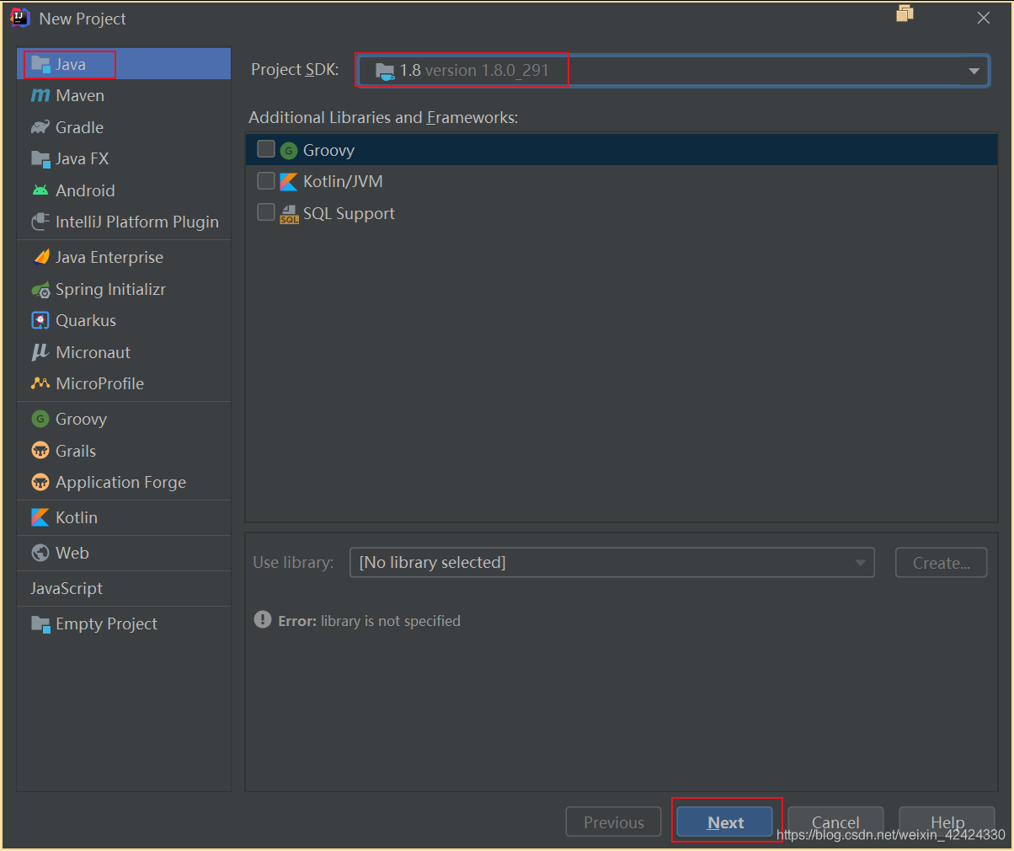The height and width of the screenshot is (851, 1014).
Task: Click 'Error: library is not specified' message
Action: tap(369, 621)
